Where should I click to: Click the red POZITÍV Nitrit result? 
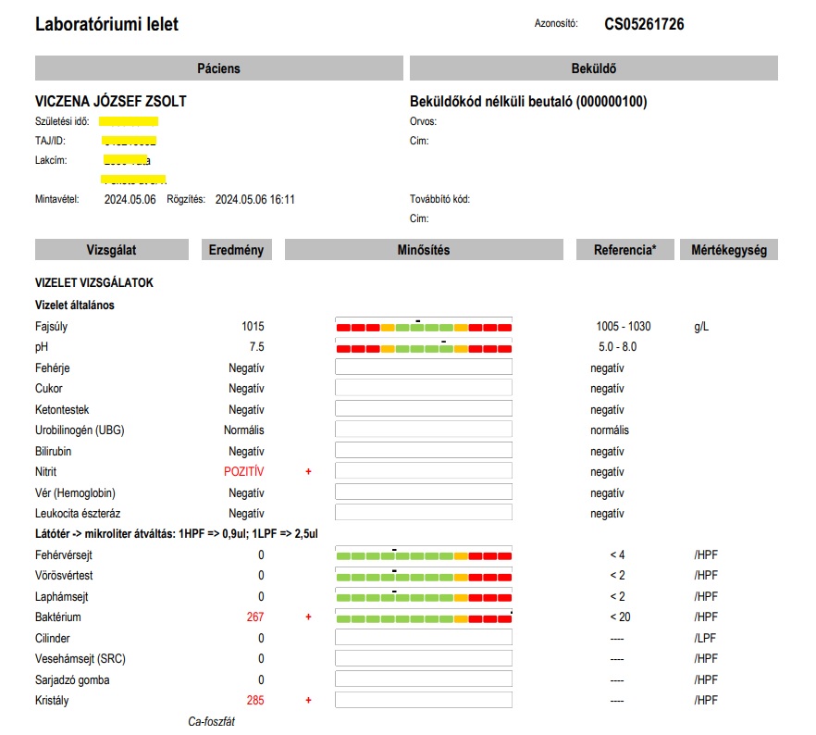point(244,472)
